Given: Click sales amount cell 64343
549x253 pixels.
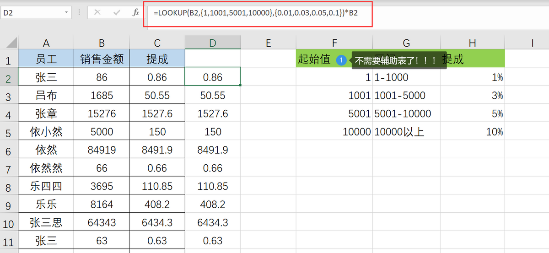Looking at the screenshot, I should click(x=102, y=223).
